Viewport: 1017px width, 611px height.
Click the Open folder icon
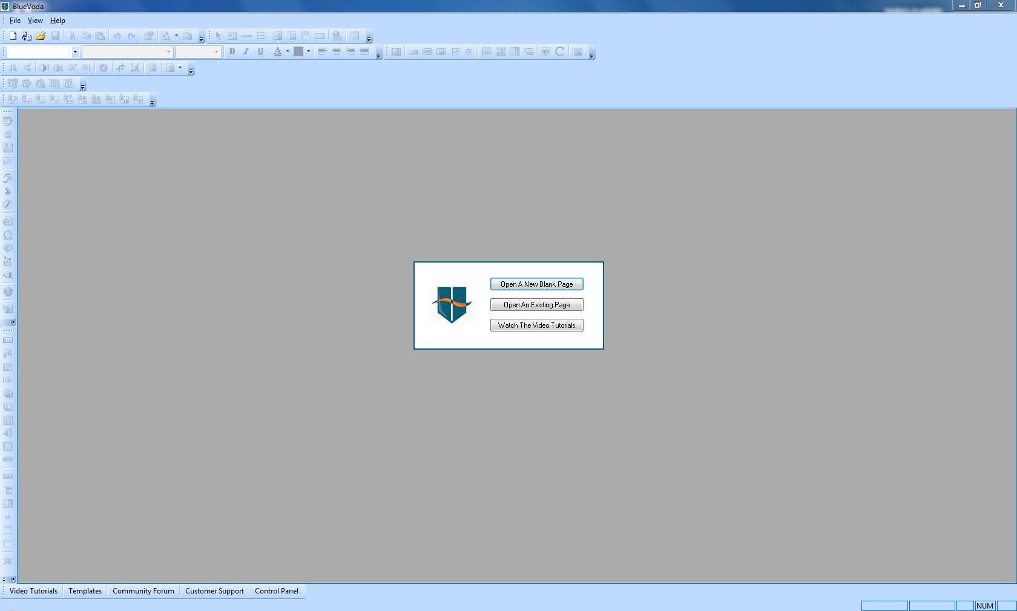[x=41, y=36]
